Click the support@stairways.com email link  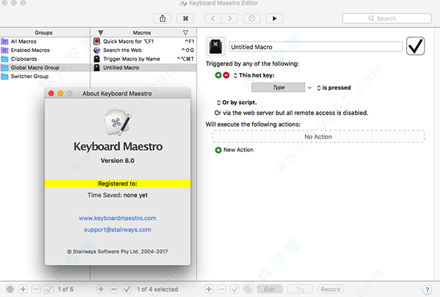[x=117, y=230]
